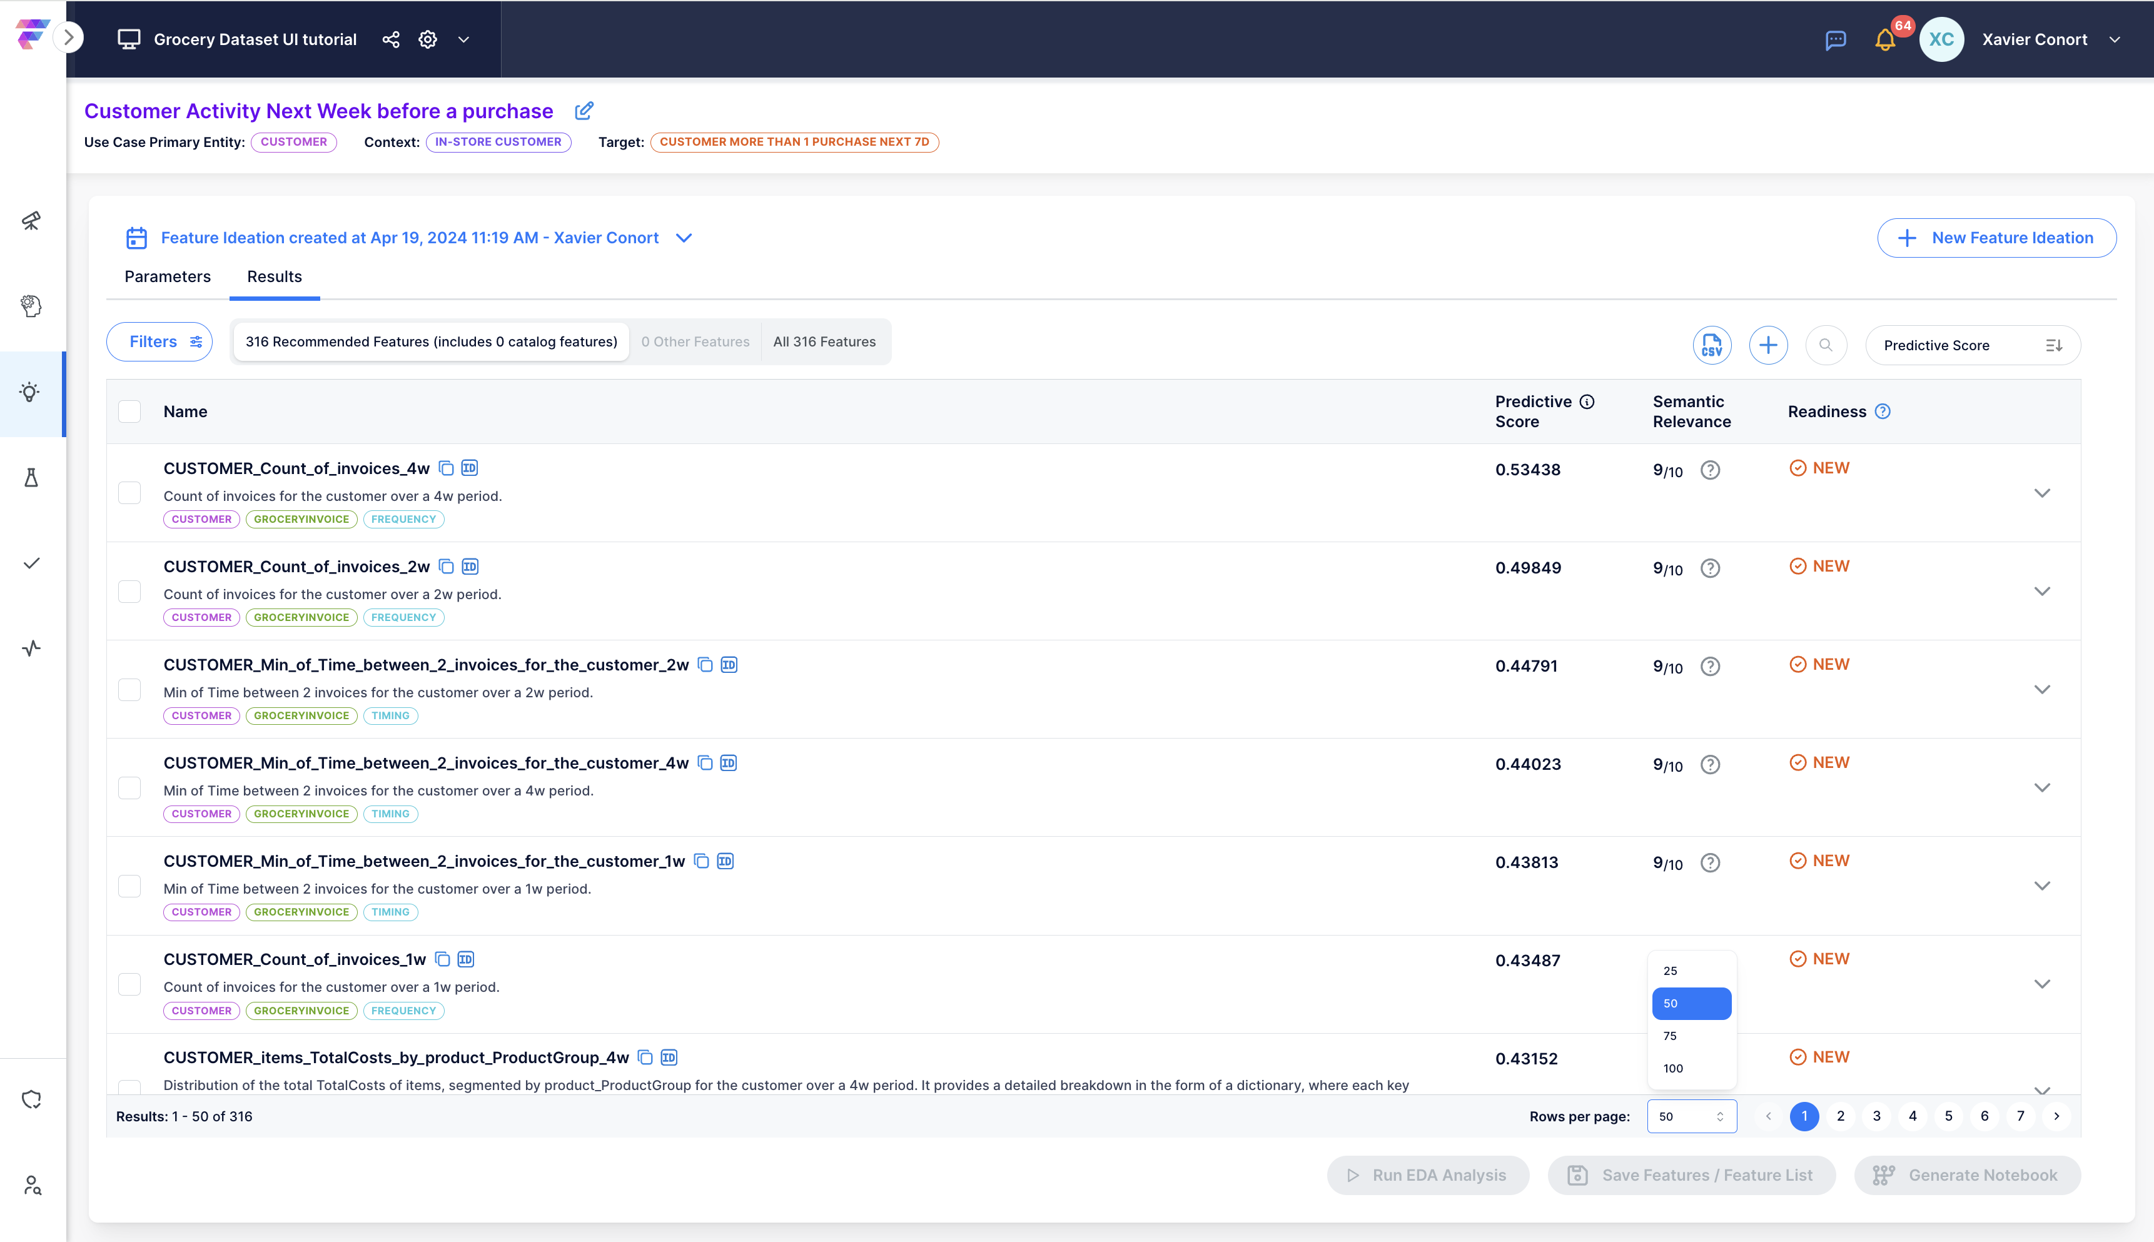Image resolution: width=2154 pixels, height=1242 pixels.
Task: Click the share icon beside the tutorial title
Action: (x=391, y=39)
